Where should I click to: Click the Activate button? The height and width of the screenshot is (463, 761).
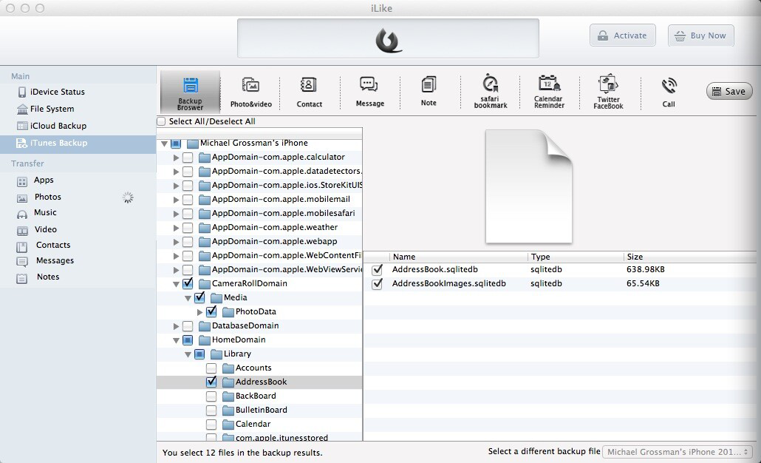pyautogui.click(x=623, y=36)
